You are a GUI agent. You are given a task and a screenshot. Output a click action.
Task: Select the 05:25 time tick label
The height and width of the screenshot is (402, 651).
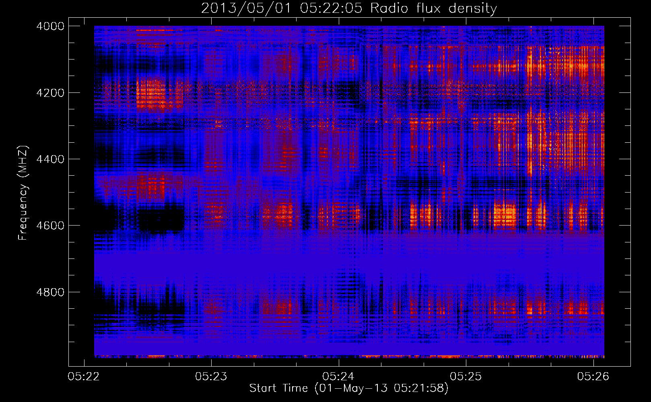[466, 376]
